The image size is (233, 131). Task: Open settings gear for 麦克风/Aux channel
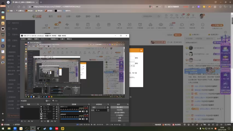pos(87,111)
